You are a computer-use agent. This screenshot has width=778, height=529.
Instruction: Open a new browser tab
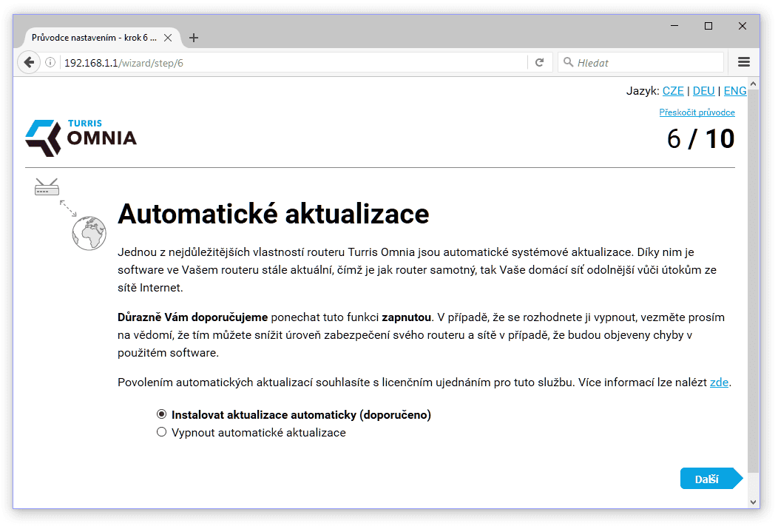click(x=194, y=37)
